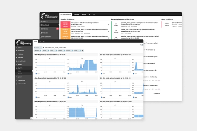The width and height of the screenshot is (197, 131).
Task: Open Configuration in the front window sidebar
Action: (24, 81)
